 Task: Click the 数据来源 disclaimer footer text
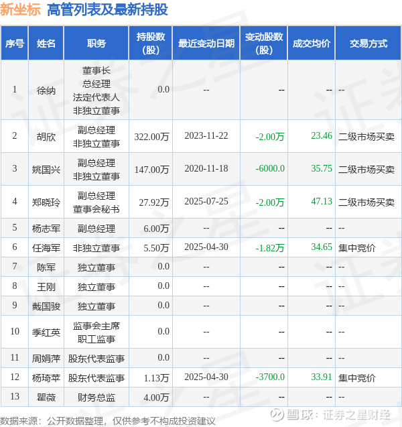click(x=108, y=421)
